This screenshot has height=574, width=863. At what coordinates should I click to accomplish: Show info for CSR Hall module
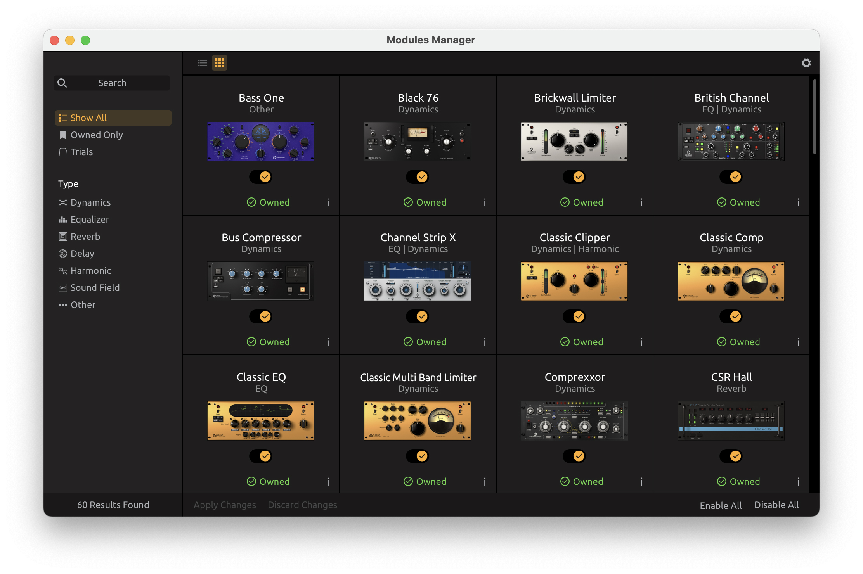click(798, 482)
